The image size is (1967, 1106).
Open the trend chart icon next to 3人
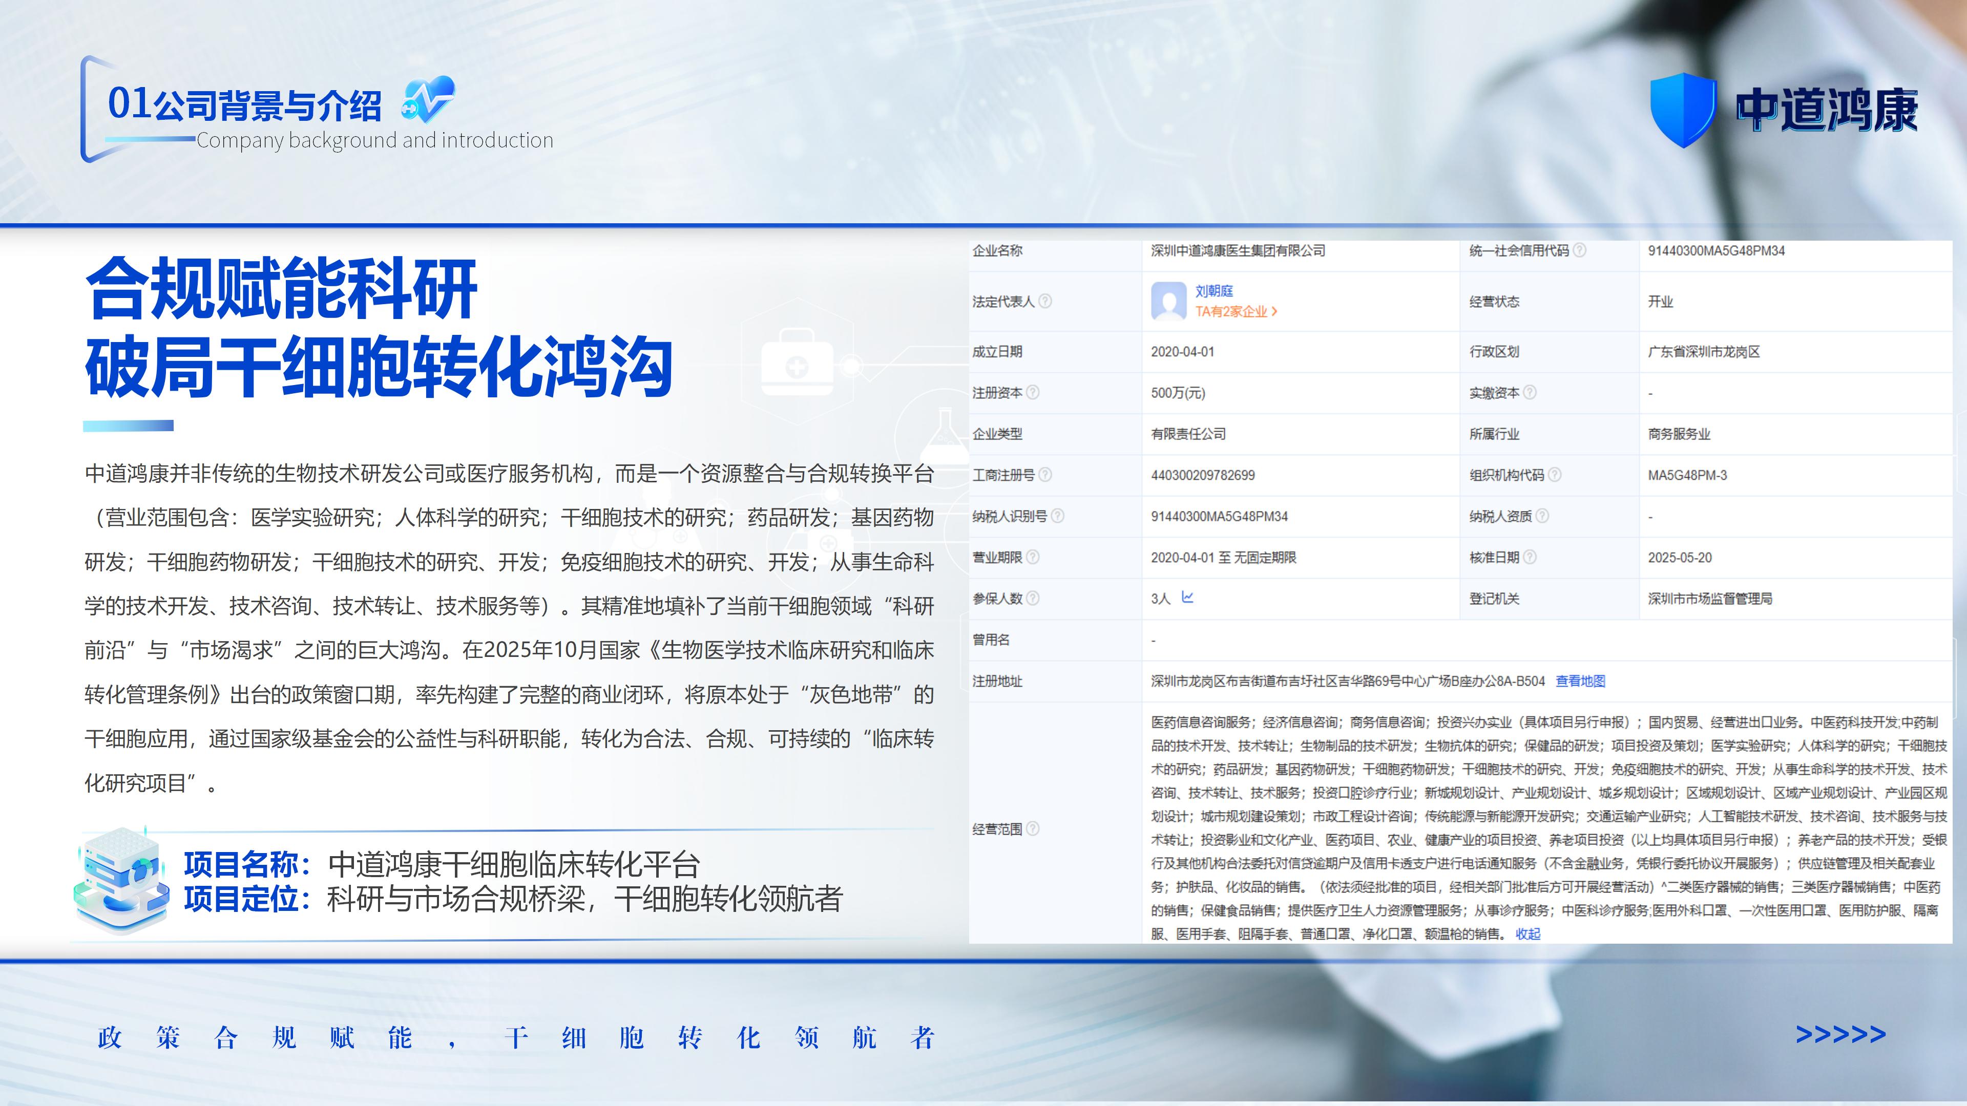(x=1187, y=597)
